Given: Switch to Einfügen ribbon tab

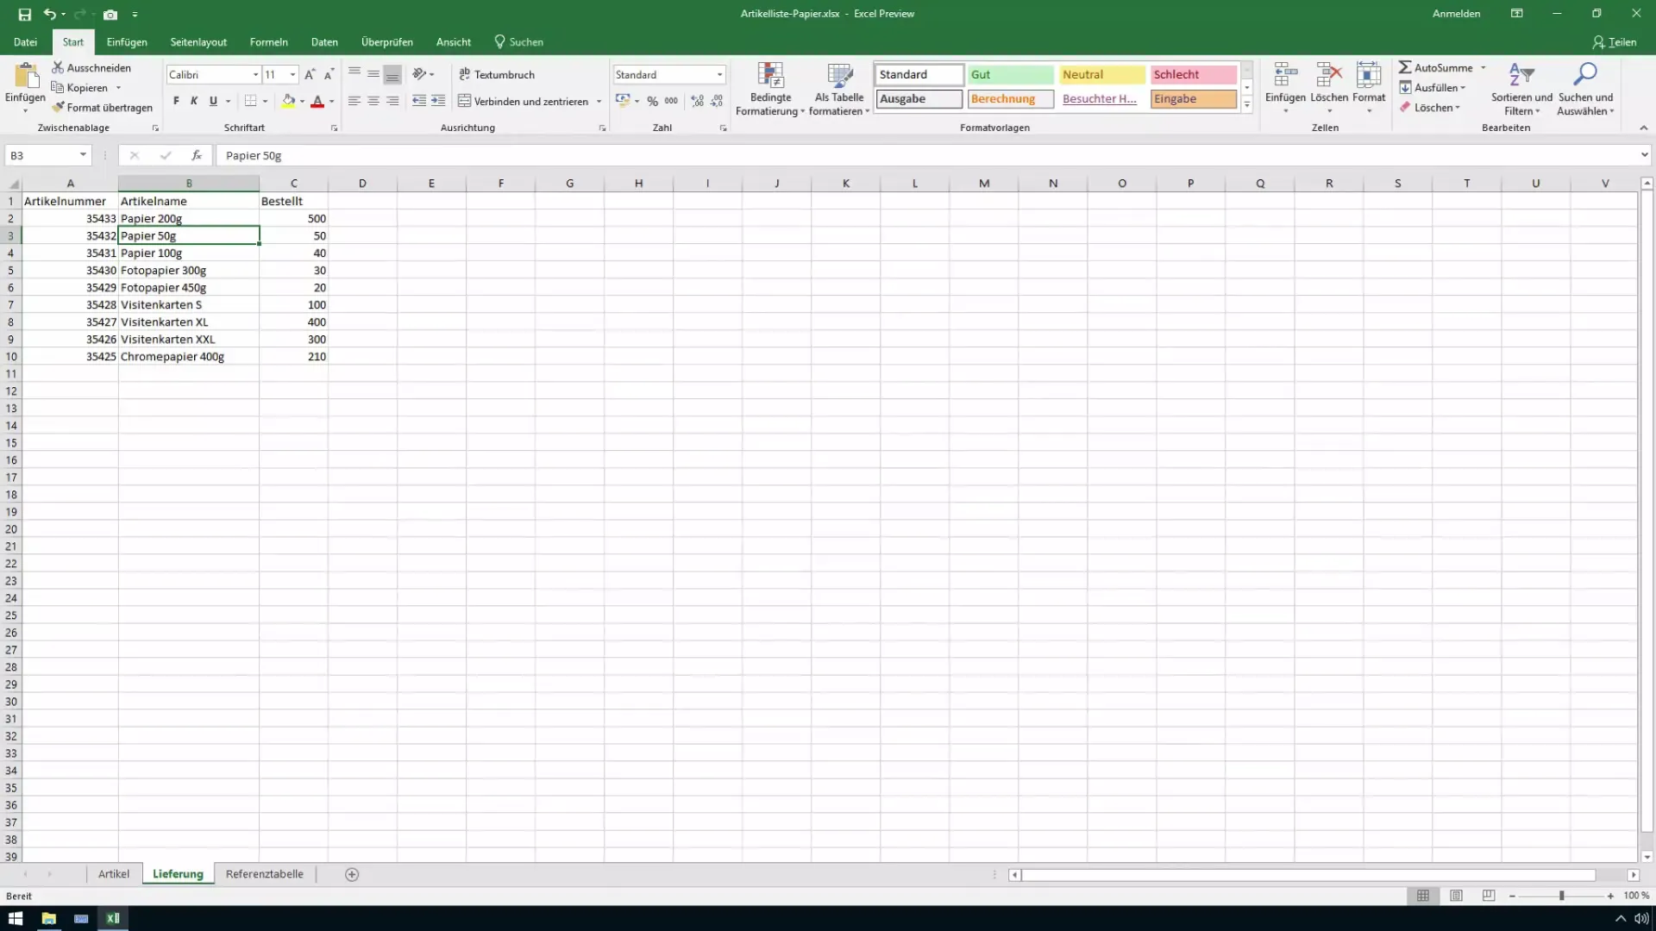Looking at the screenshot, I should [127, 41].
